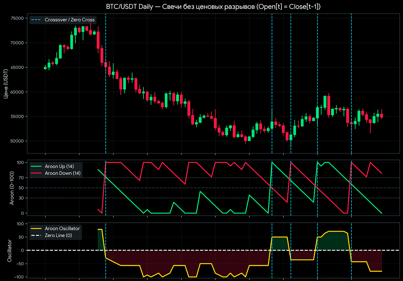Select the "Crossover / Zero Cross" legend label

pyautogui.click(x=70, y=20)
